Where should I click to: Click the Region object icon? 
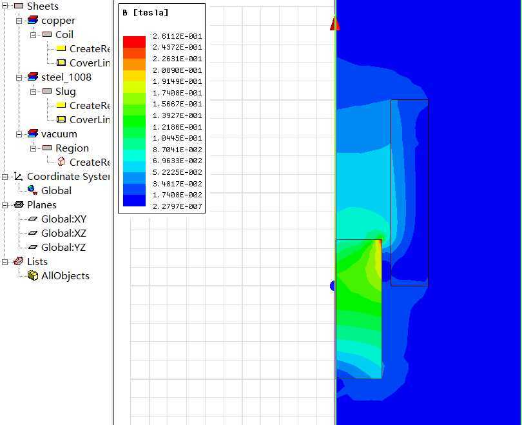47,148
